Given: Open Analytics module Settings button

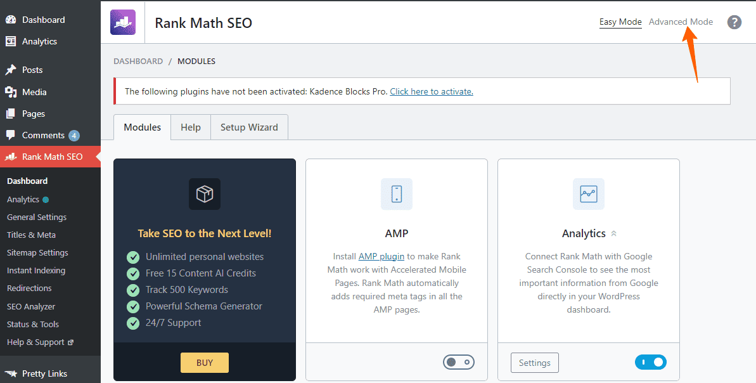Looking at the screenshot, I should [x=535, y=363].
